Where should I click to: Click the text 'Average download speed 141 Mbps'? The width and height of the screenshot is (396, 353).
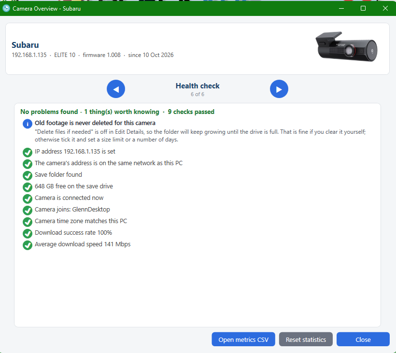pyautogui.click(x=83, y=244)
